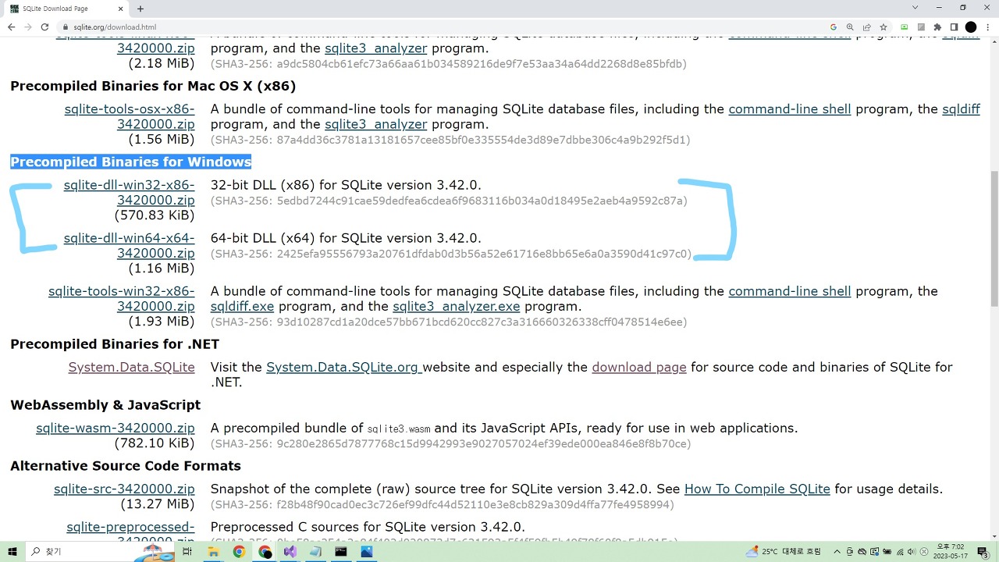Open the terminal icon on the taskbar
The width and height of the screenshot is (999, 562).
[x=341, y=552]
